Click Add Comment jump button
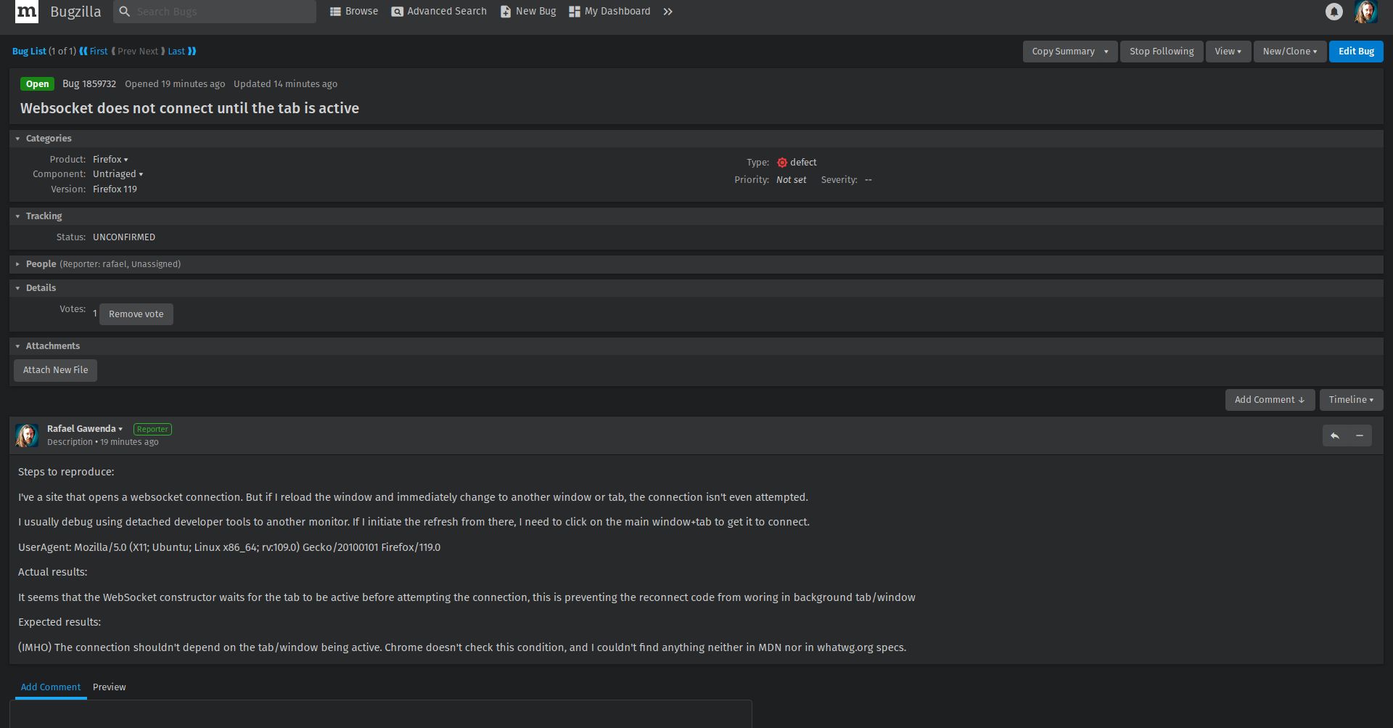 click(x=1270, y=400)
